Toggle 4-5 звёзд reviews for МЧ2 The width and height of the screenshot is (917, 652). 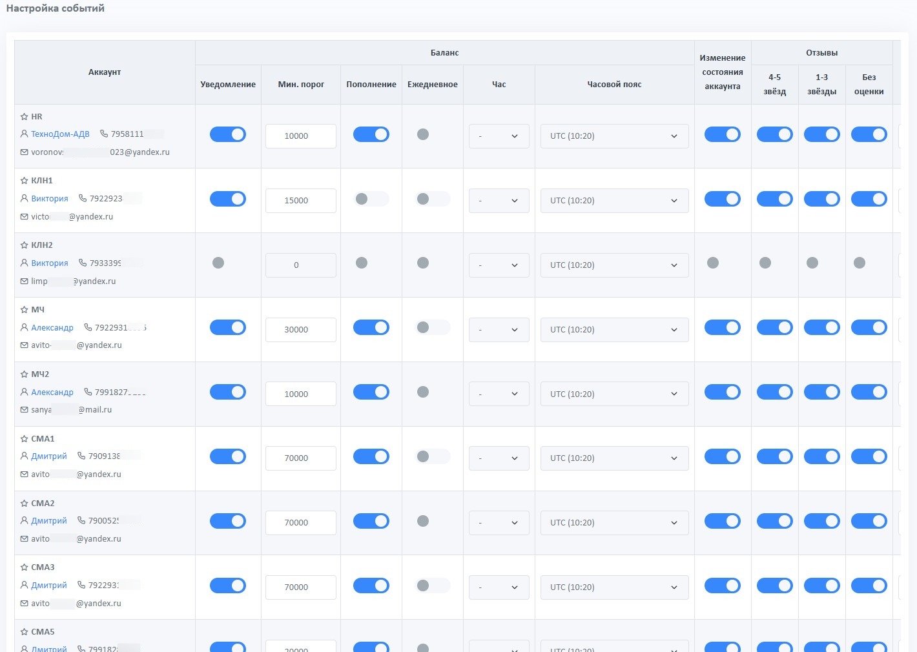(775, 392)
